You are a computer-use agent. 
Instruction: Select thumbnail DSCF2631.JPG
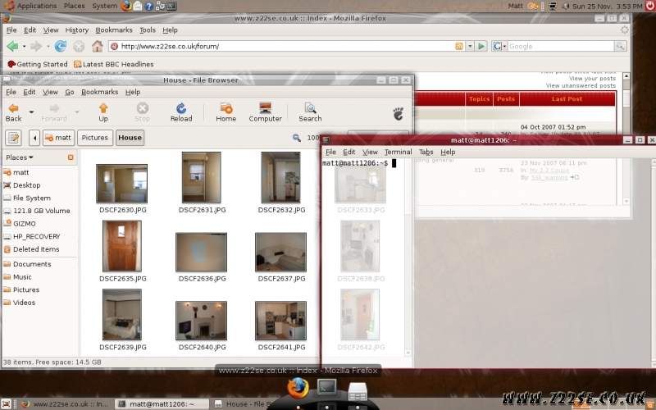pyautogui.click(x=201, y=177)
